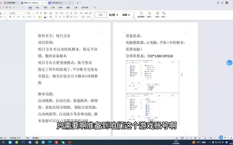Insert a bulleted list
Screen dimensions: 233x145
point(57,13)
